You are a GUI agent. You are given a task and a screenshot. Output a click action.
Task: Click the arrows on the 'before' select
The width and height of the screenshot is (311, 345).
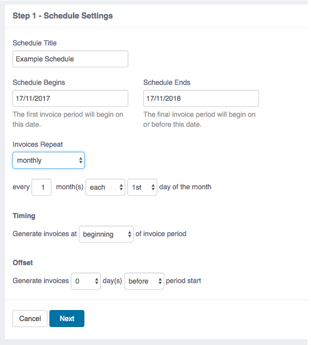[160, 281]
